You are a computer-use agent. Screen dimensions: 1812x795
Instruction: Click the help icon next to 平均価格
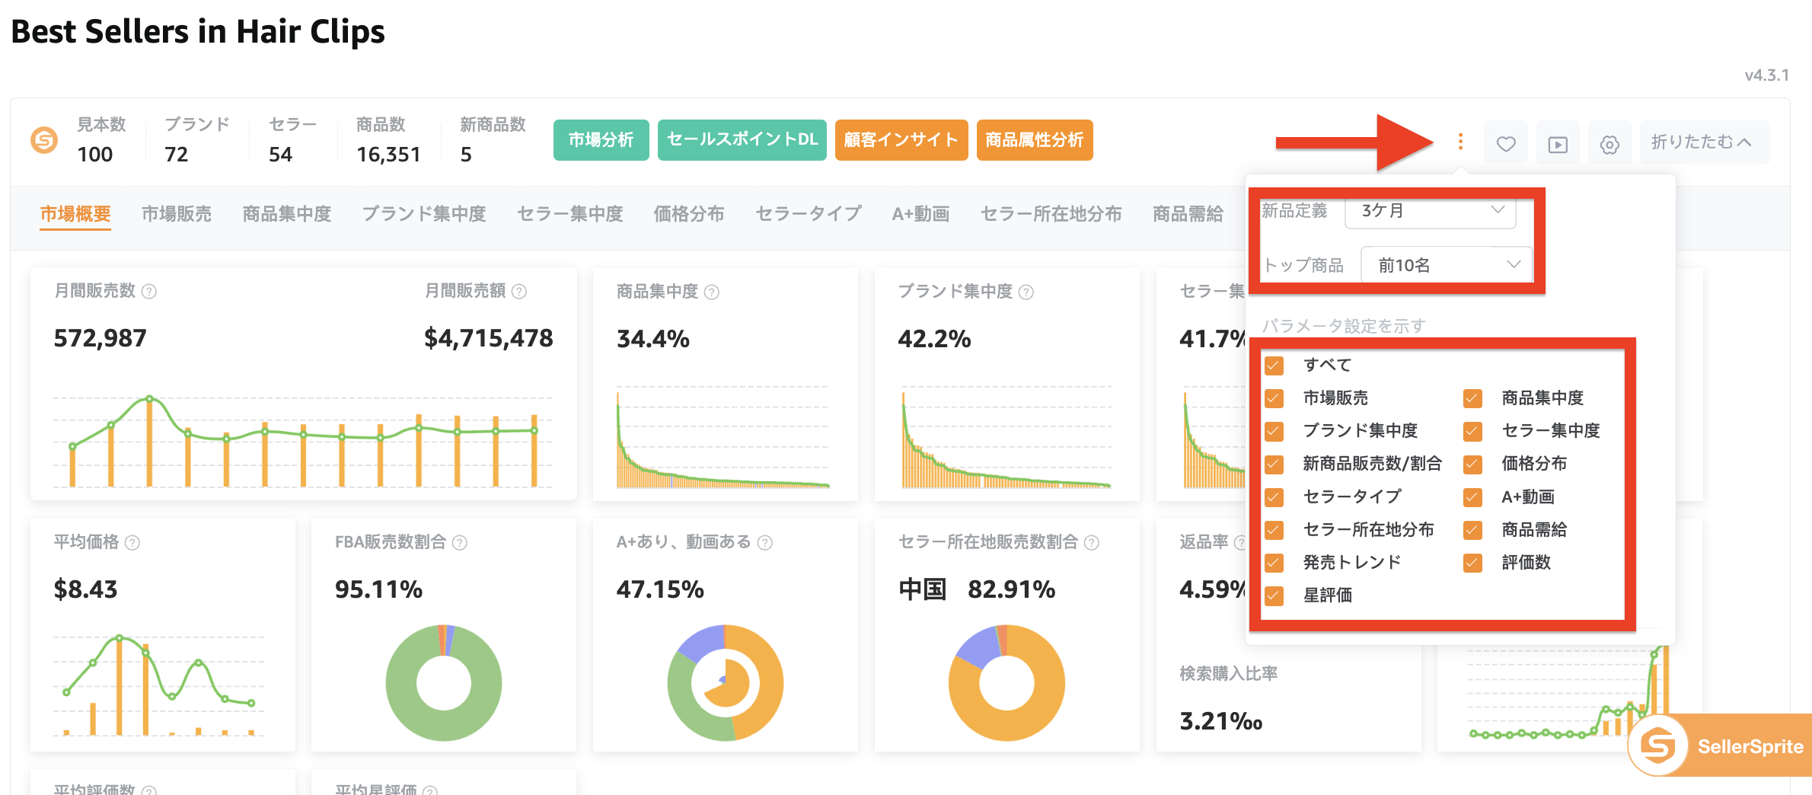pos(132,543)
